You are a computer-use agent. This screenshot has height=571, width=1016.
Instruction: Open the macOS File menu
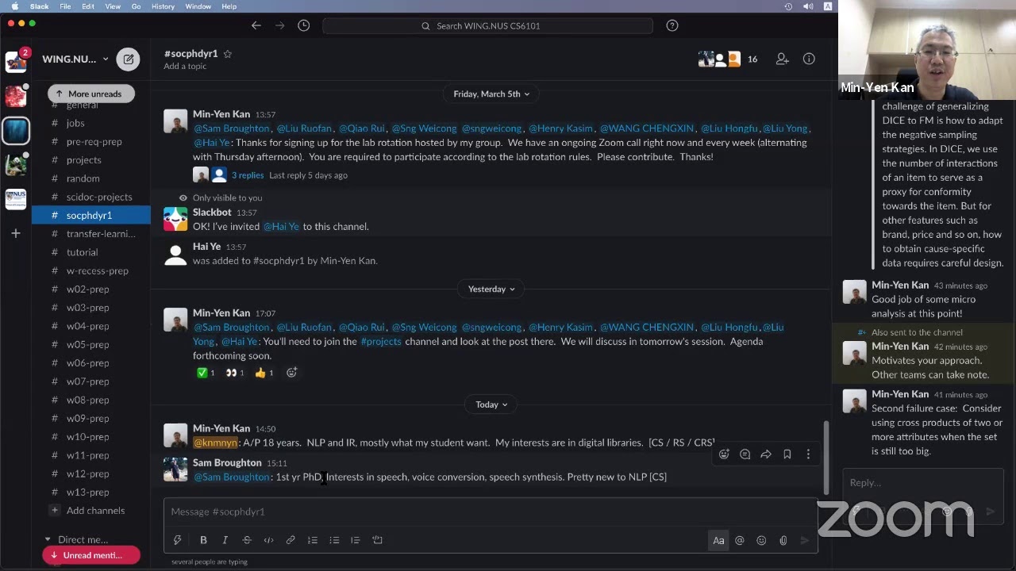[x=65, y=6]
